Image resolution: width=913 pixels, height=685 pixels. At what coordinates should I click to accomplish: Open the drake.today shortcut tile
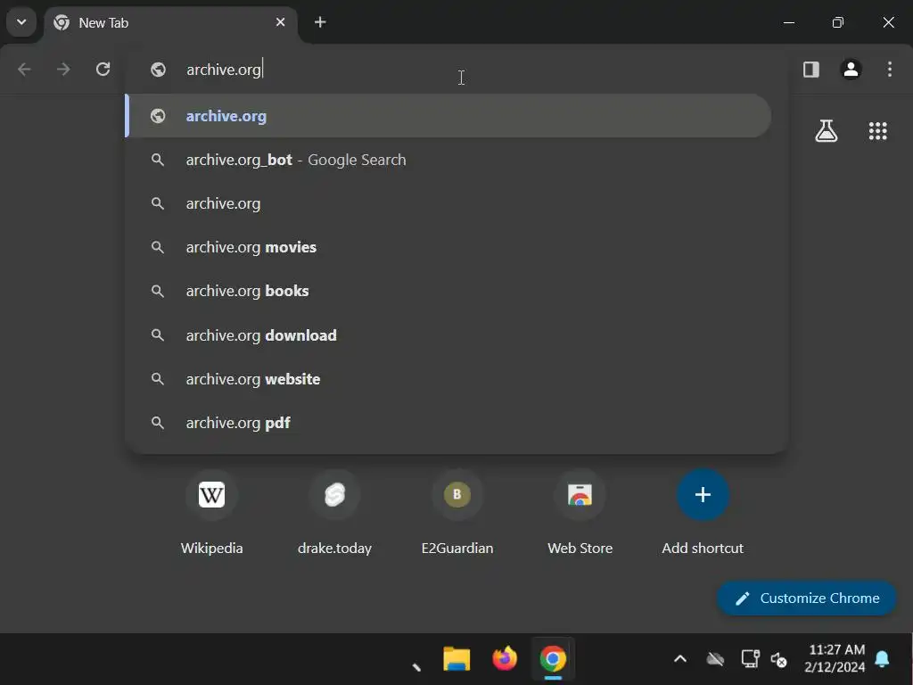334,513
